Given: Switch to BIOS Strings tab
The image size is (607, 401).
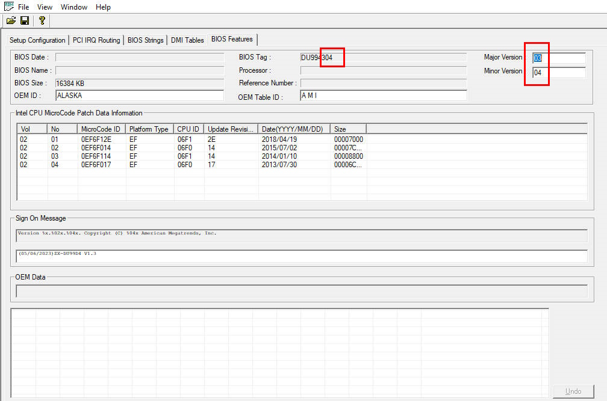Looking at the screenshot, I should [145, 40].
